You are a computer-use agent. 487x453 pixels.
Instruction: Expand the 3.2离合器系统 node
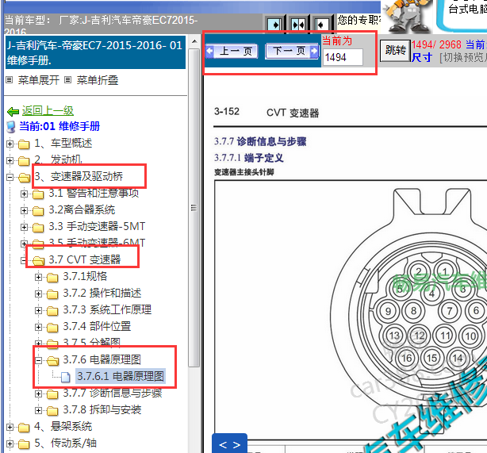(24, 210)
